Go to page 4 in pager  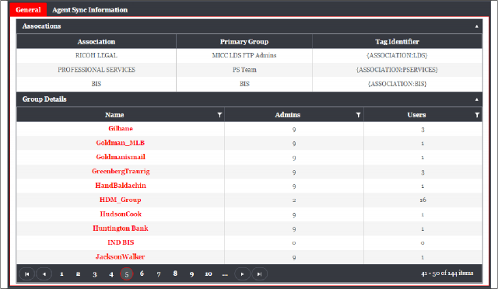click(111, 274)
